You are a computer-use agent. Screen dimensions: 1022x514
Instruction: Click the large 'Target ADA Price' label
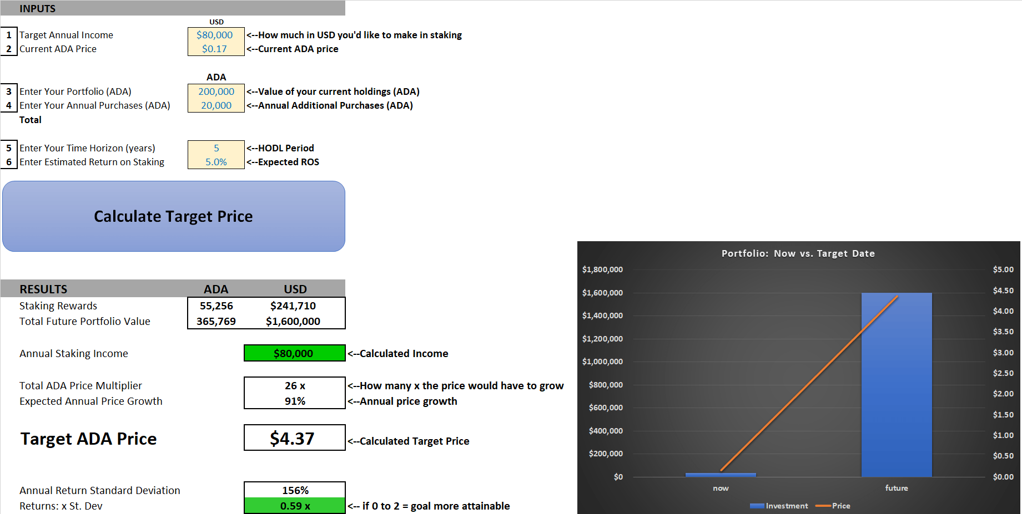(x=89, y=439)
